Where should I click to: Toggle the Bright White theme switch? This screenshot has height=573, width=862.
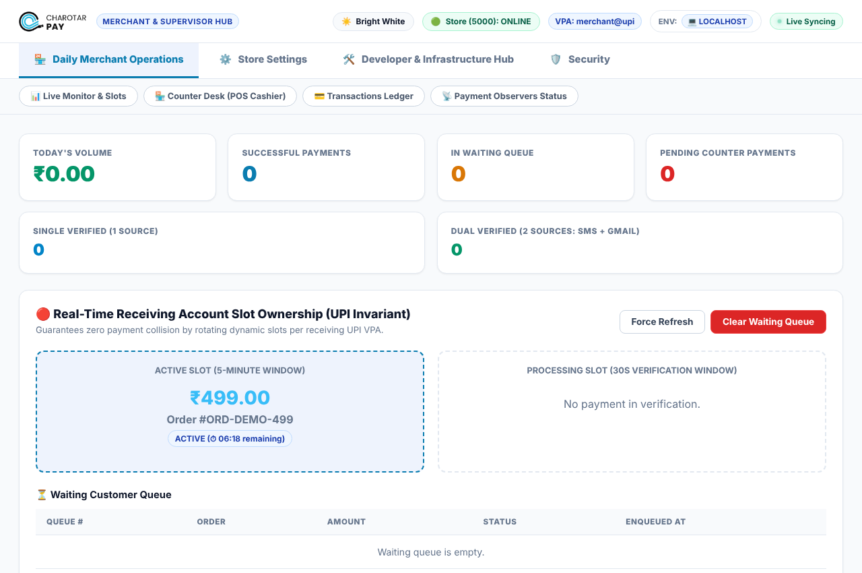pyautogui.click(x=373, y=22)
